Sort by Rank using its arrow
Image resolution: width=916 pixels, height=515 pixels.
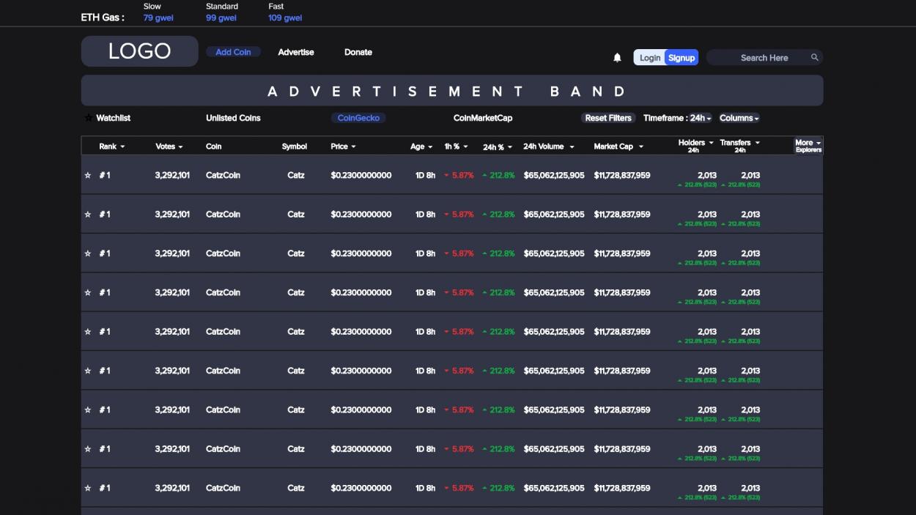click(x=122, y=147)
